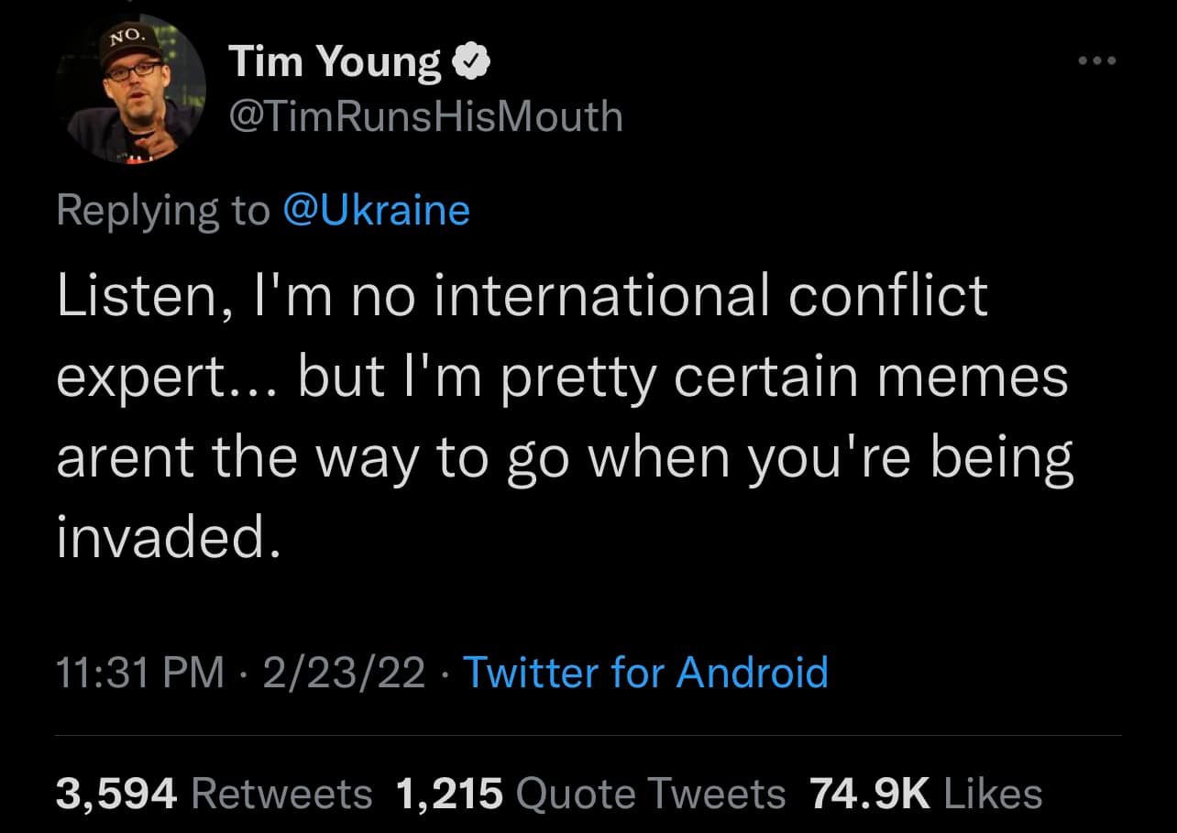1177x833 pixels.
Task: Click the 74.9K likes count
Action: (869, 794)
